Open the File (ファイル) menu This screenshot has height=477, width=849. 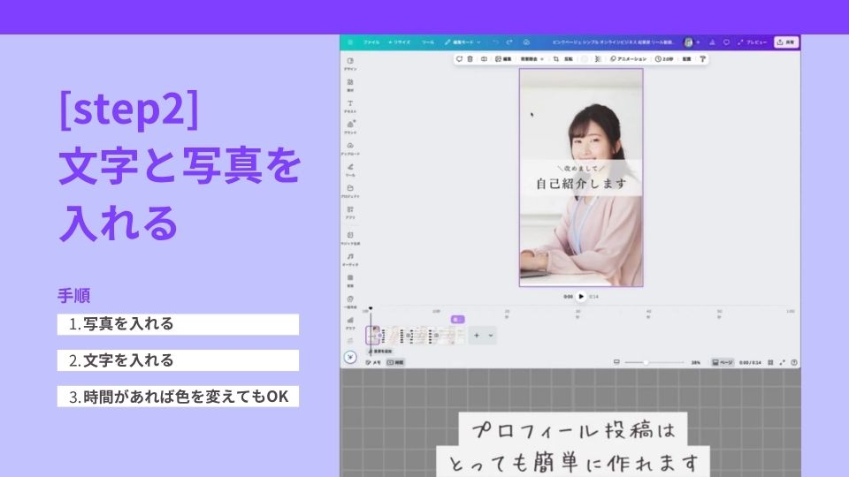(x=371, y=42)
